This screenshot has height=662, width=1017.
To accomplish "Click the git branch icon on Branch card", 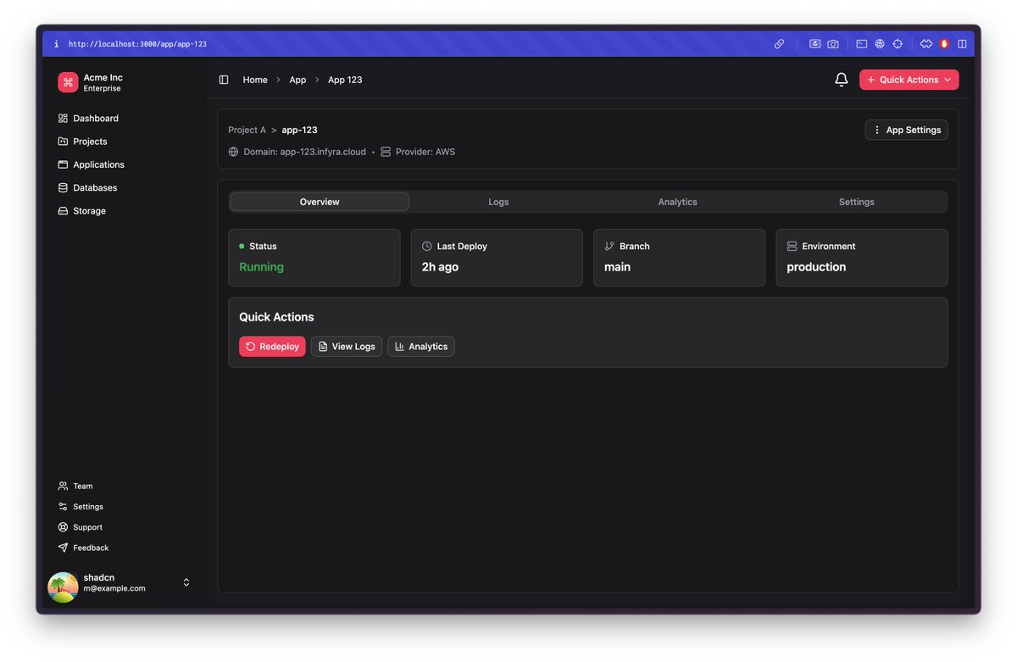I will point(609,246).
